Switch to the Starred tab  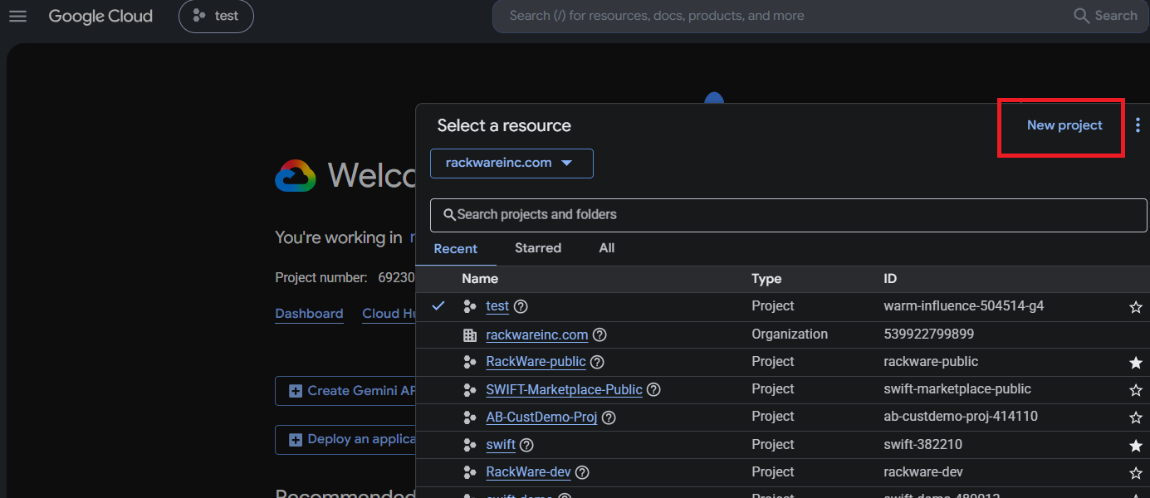(538, 248)
